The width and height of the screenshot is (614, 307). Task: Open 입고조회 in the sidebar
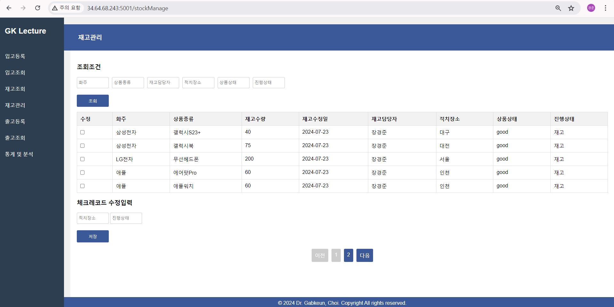(15, 73)
